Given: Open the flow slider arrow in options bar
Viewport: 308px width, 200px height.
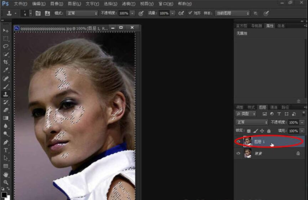Looking at the screenshot, I should click(173, 13).
